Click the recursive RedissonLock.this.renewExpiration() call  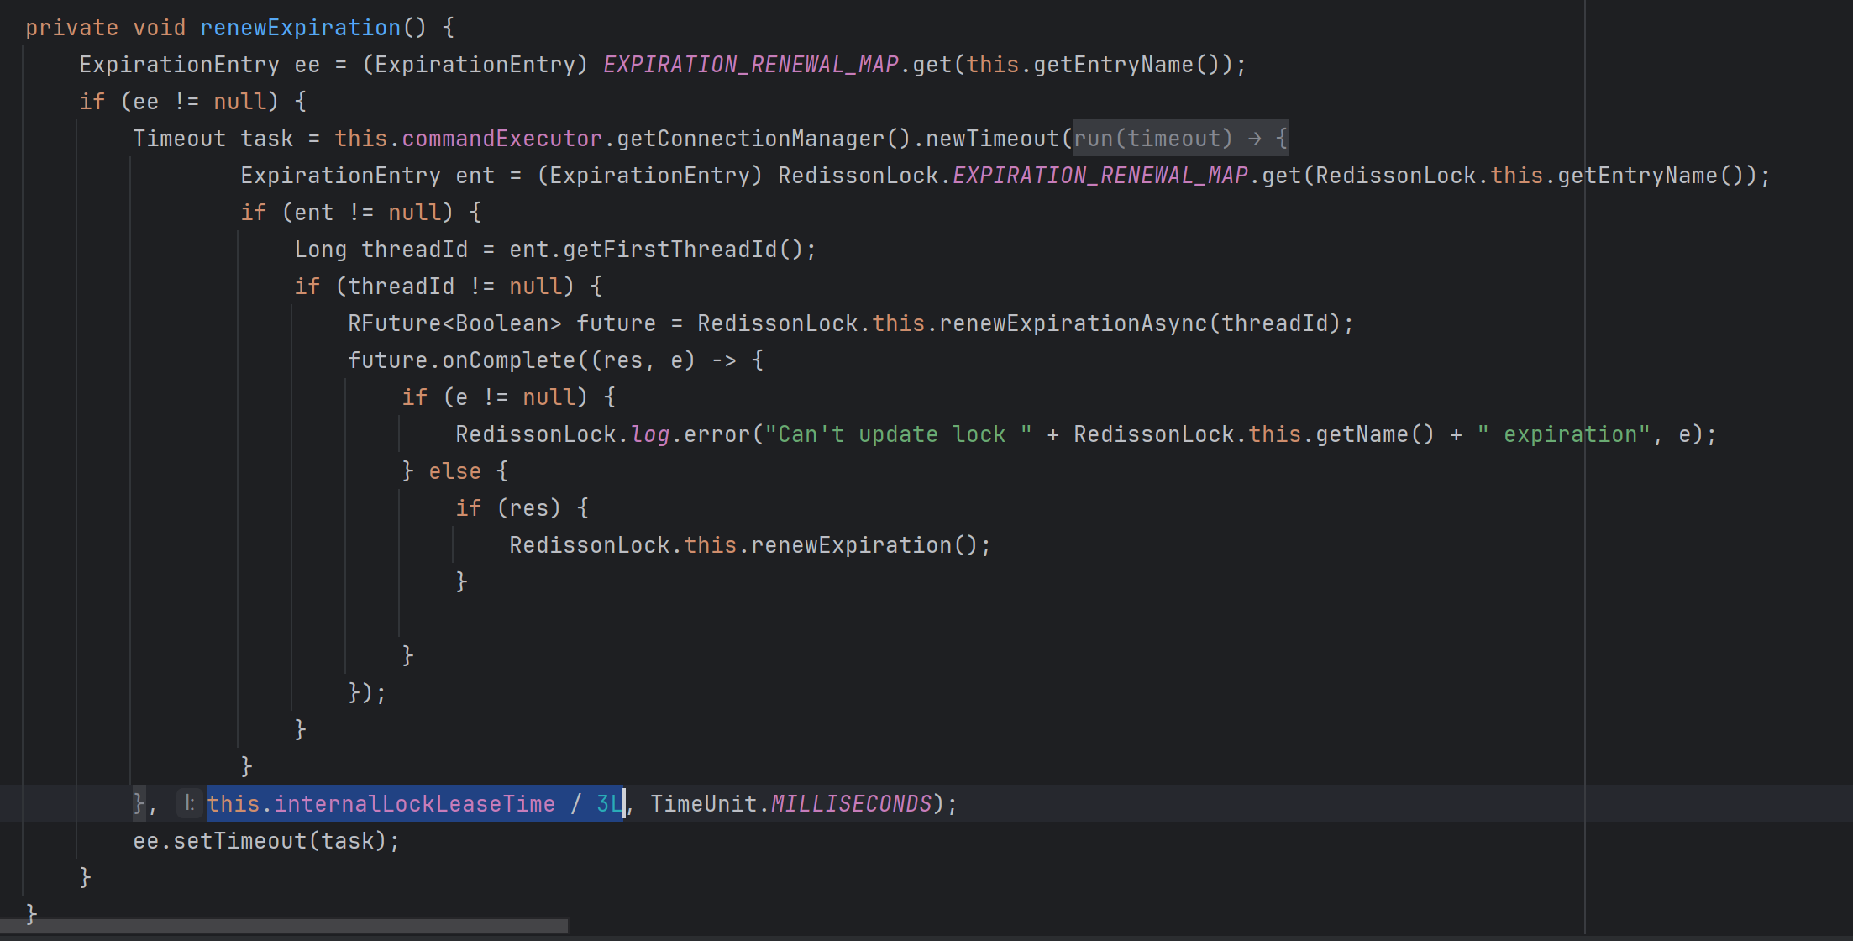851,545
